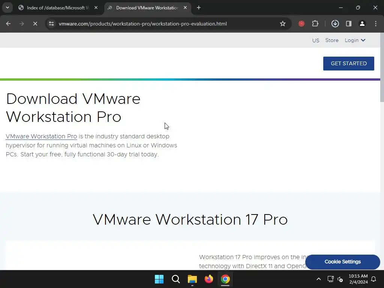The width and height of the screenshot is (384, 288).
Task: Click the GET STARTED button
Action: pos(349,63)
